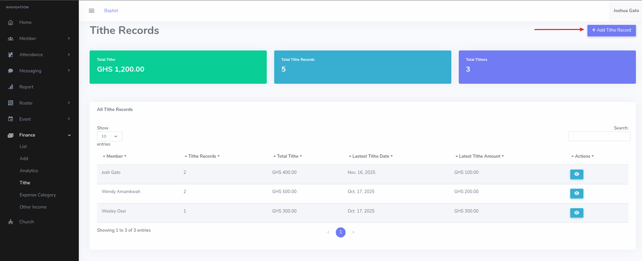Click Add Tithe Record button
The height and width of the screenshot is (261, 642).
pos(611,30)
